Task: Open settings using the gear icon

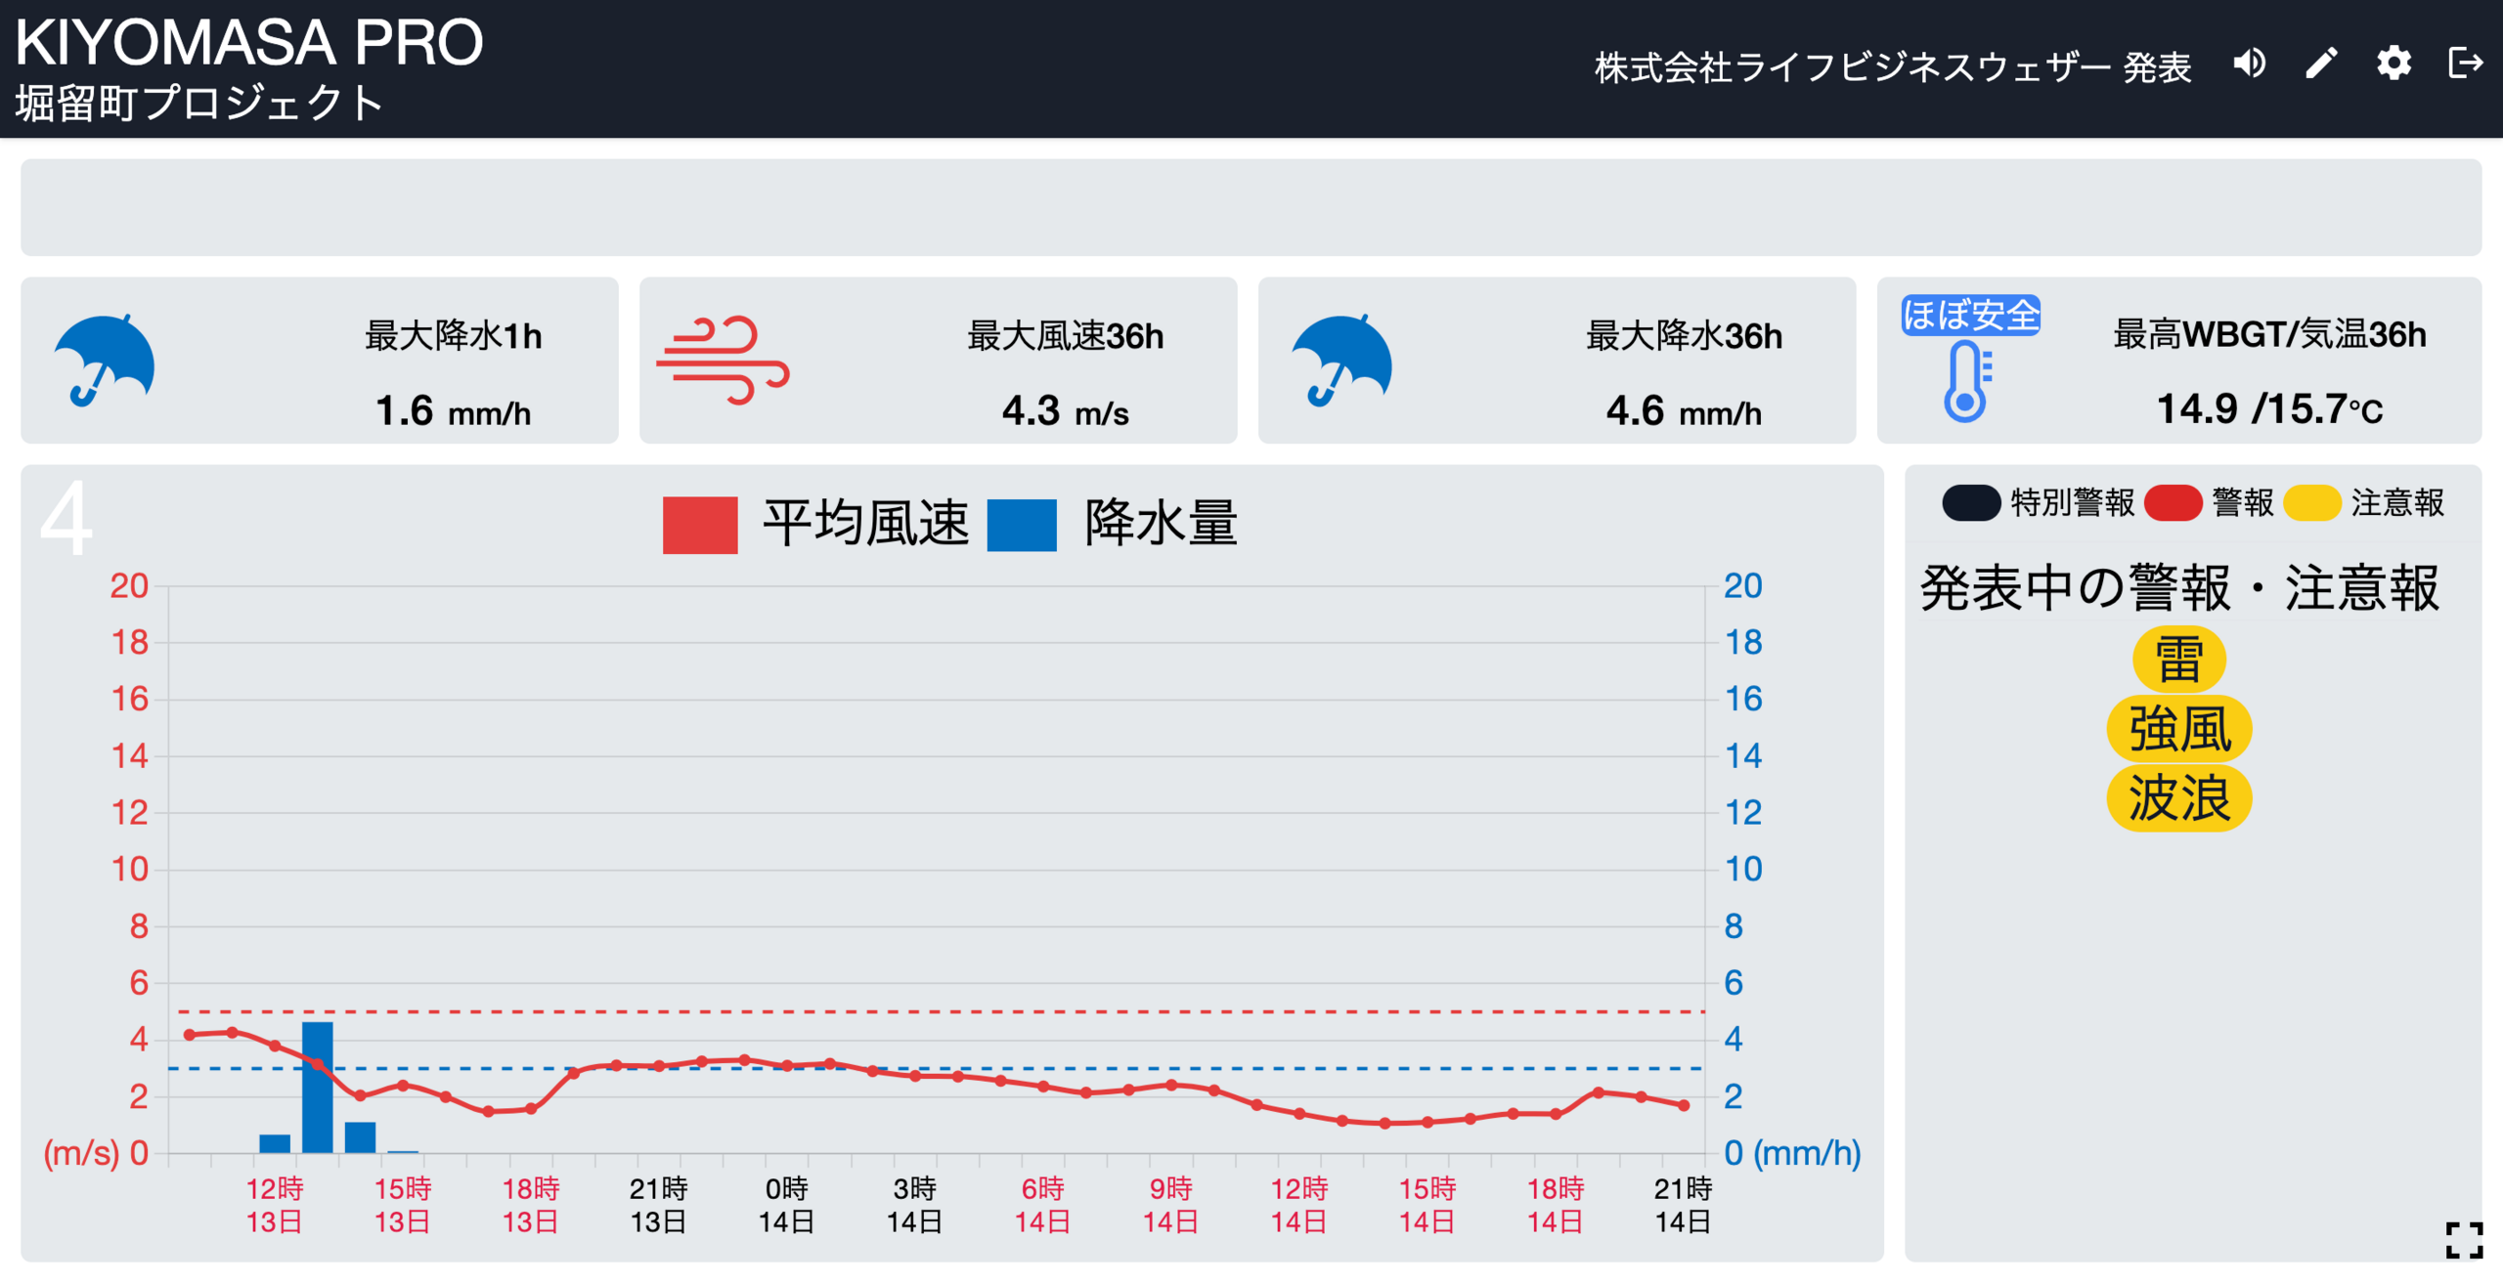Action: click(2393, 63)
